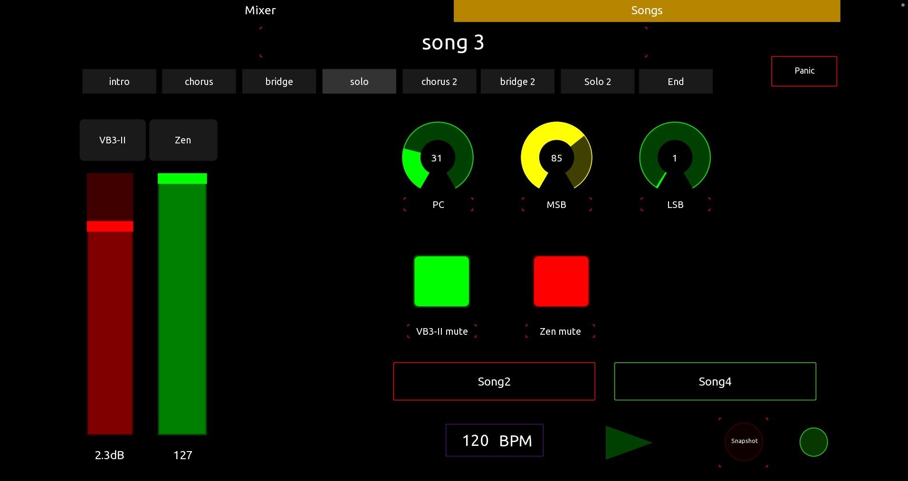908x481 pixels.
Task: Unmute VB3-II via green mute pad
Action: pos(441,281)
